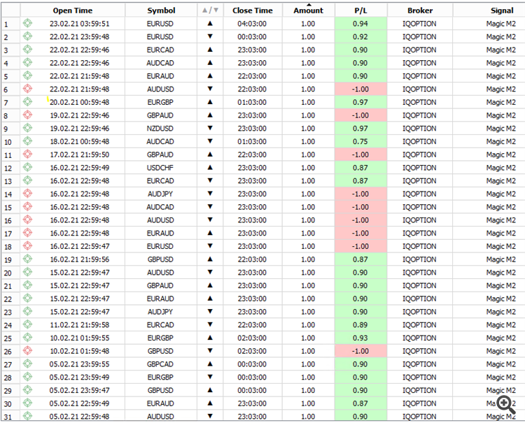Click the green target icon in row 24

click(x=27, y=324)
